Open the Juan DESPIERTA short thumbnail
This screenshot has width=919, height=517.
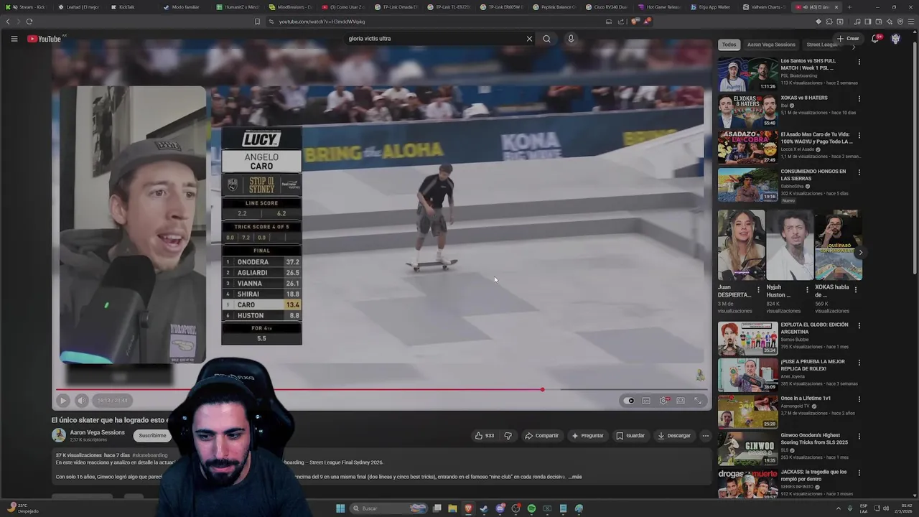point(741,245)
